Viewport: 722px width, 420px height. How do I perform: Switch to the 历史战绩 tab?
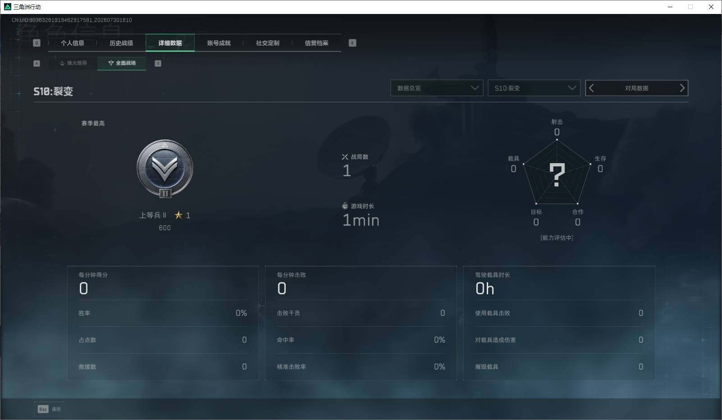[x=121, y=43]
